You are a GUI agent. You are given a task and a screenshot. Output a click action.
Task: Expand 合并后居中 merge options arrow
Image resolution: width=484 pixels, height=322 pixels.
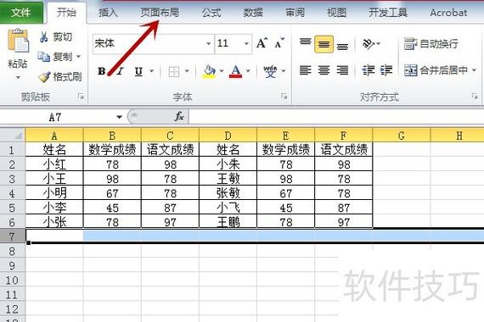[474, 70]
